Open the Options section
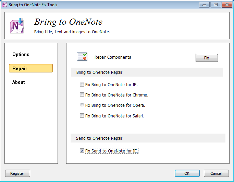Screen dimensions: 234x182 click(21, 54)
